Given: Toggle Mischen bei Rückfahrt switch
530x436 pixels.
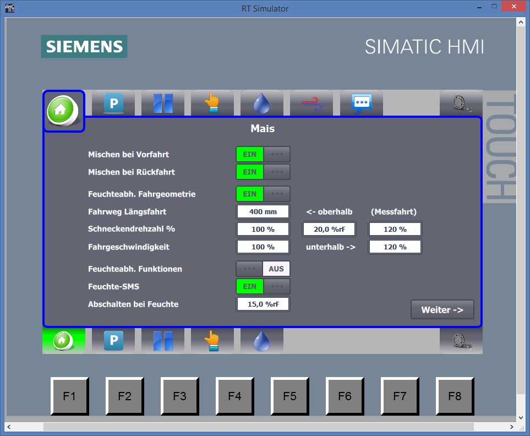Looking at the screenshot, I should pyautogui.click(x=263, y=172).
